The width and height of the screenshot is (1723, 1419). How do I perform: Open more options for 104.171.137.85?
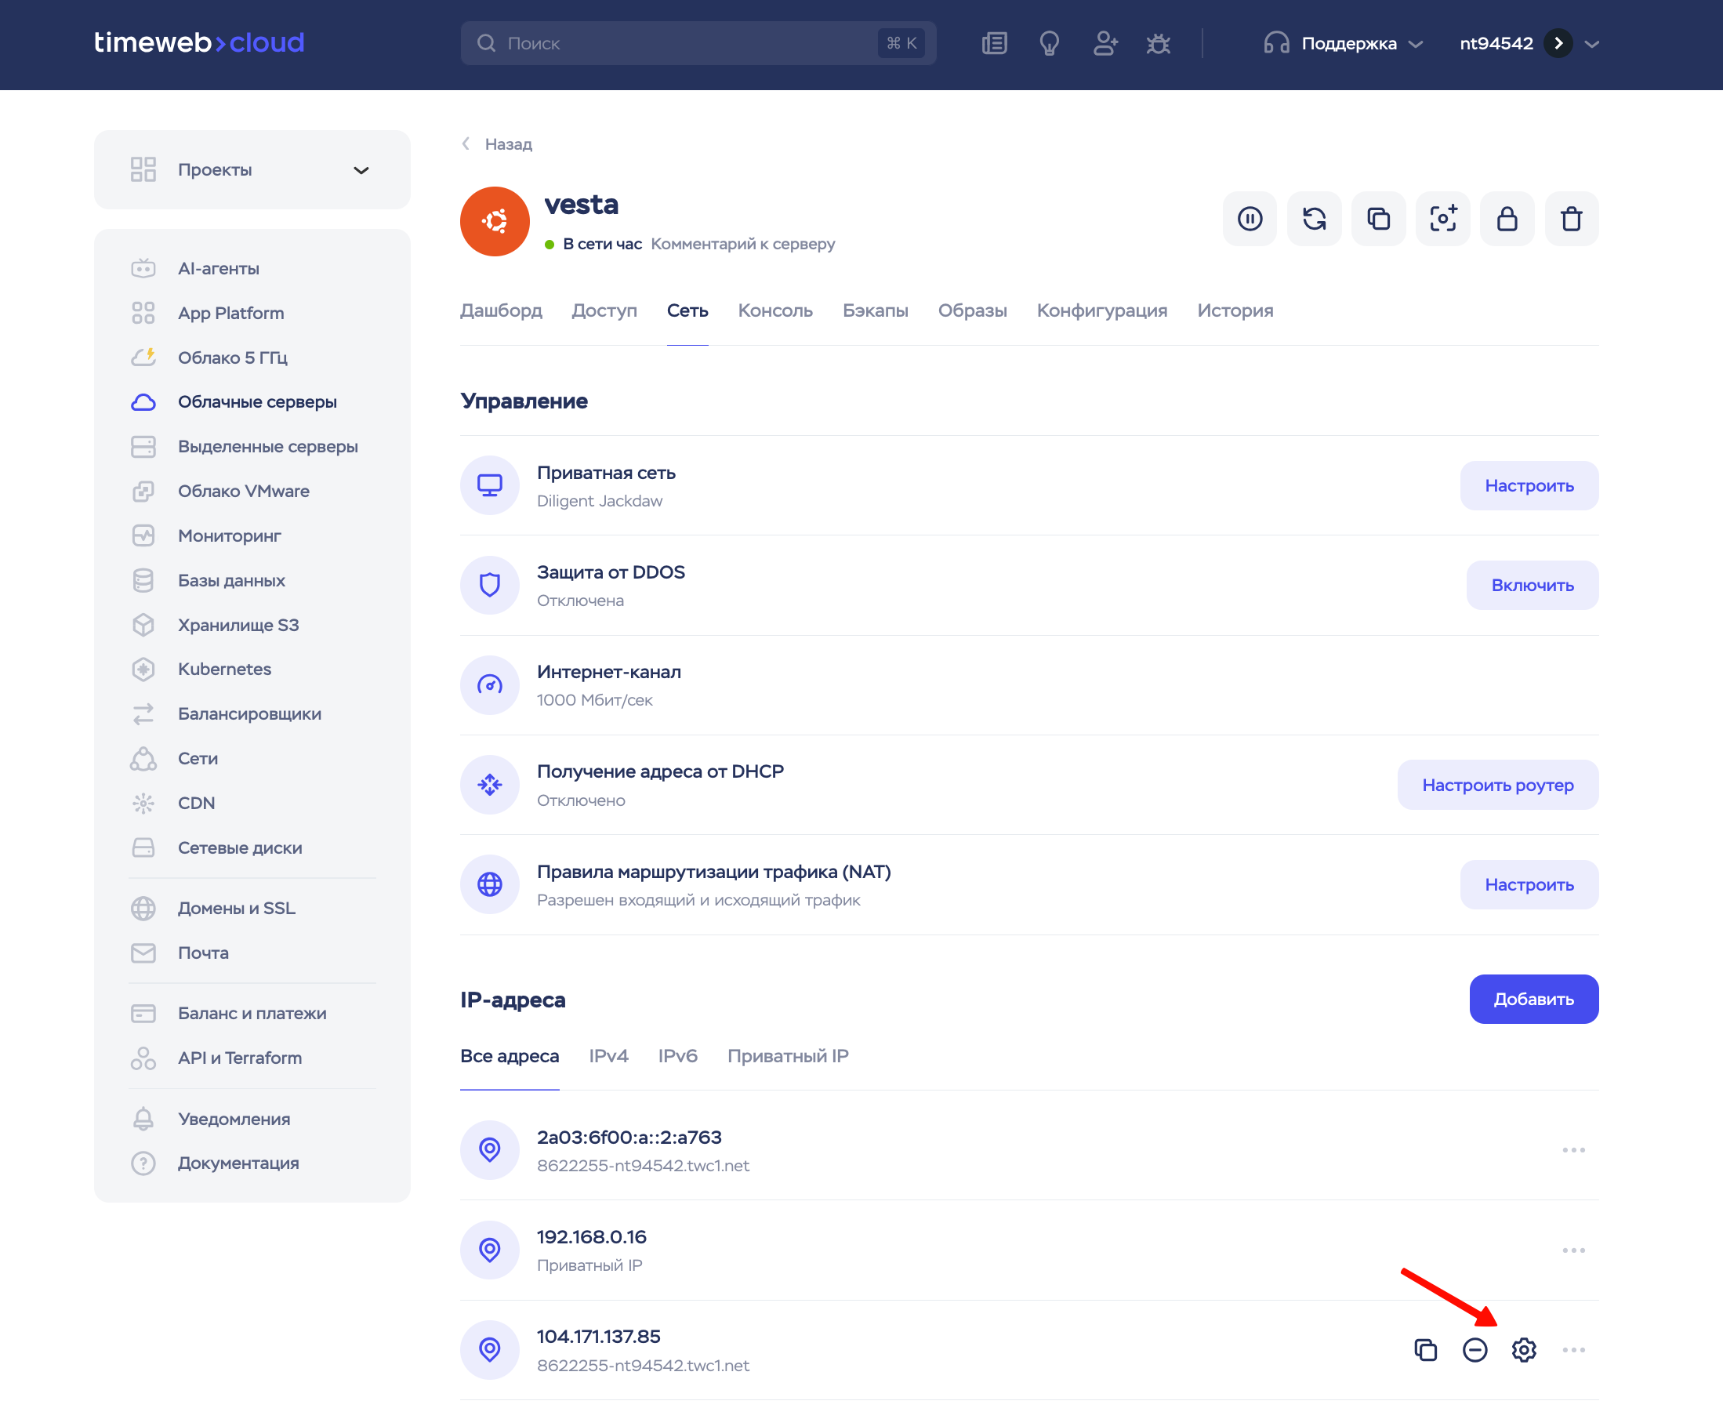pos(1573,1349)
